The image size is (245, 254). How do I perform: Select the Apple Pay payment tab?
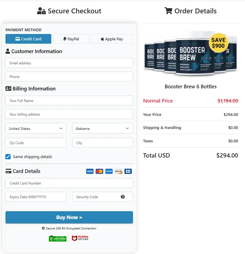pyautogui.click(x=112, y=39)
